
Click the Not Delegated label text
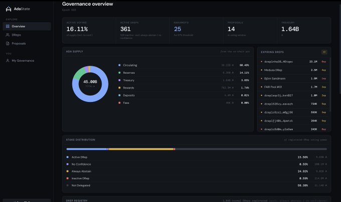pyautogui.click(x=81, y=185)
